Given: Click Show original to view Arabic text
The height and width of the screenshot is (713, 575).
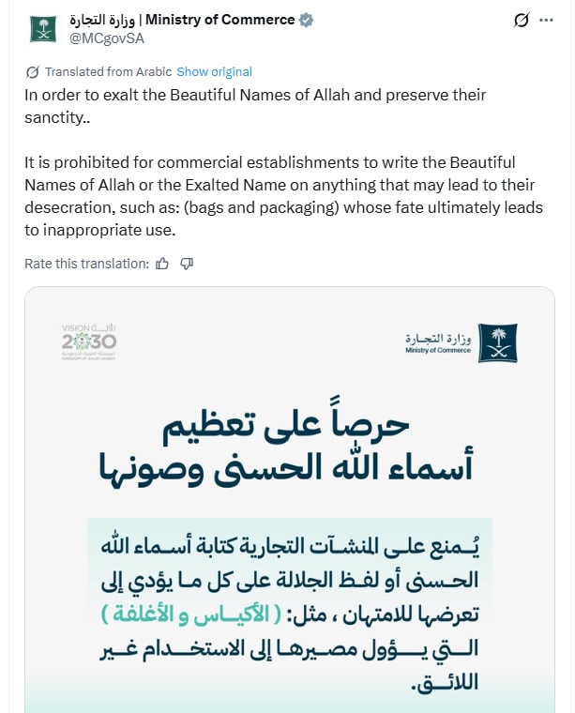Looking at the screenshot, I should click(214, 71).
